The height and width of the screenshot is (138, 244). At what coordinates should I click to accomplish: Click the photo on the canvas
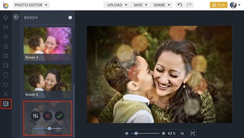pos(160,74)
